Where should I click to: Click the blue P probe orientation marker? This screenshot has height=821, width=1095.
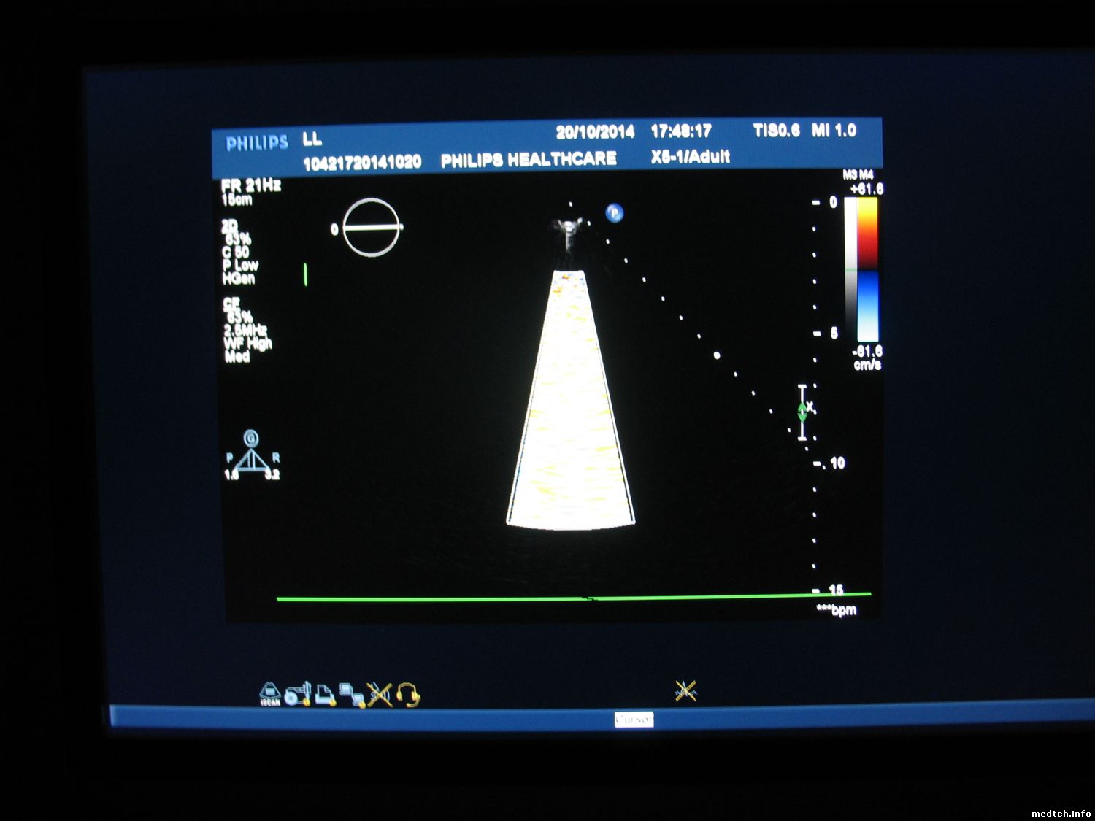pos(615,213)
